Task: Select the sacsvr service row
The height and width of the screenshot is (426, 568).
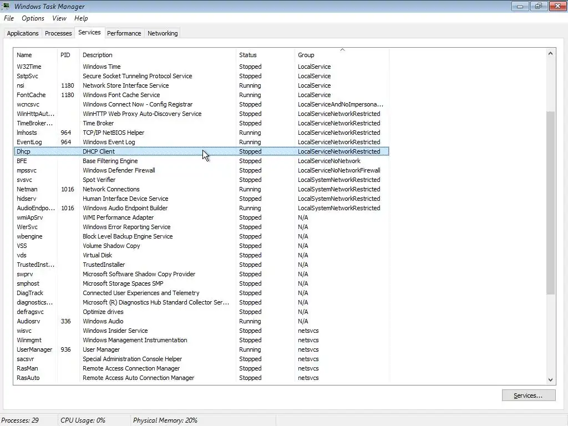Action: (x=201, y=359)
